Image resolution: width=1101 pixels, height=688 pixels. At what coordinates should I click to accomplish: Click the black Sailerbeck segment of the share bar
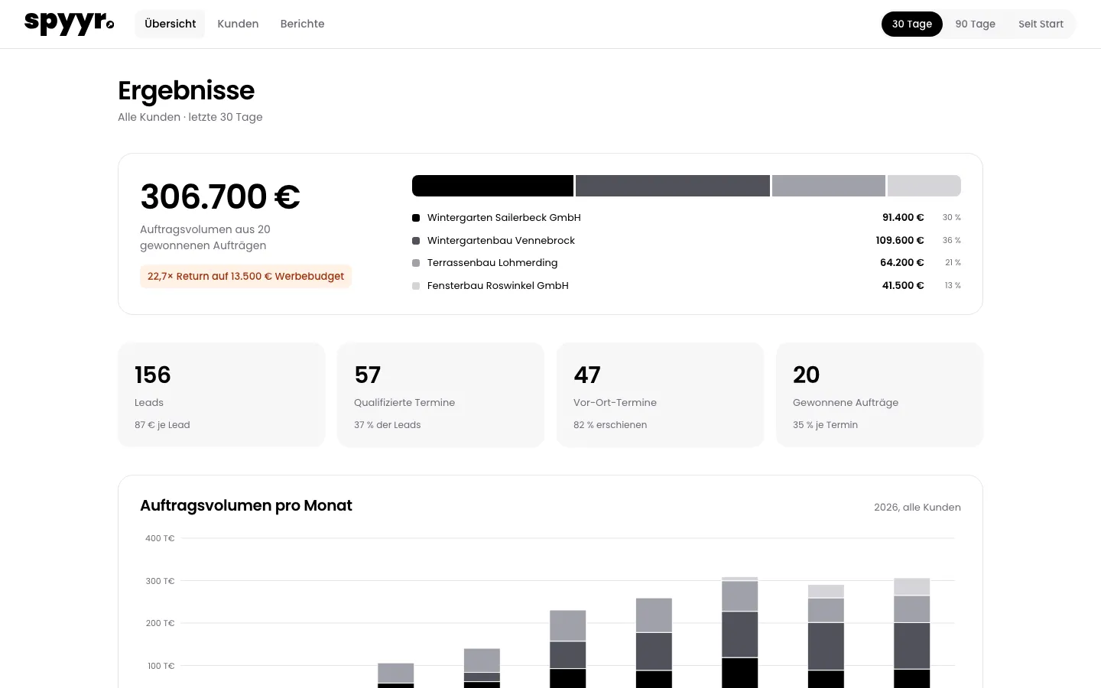(492, 186)
